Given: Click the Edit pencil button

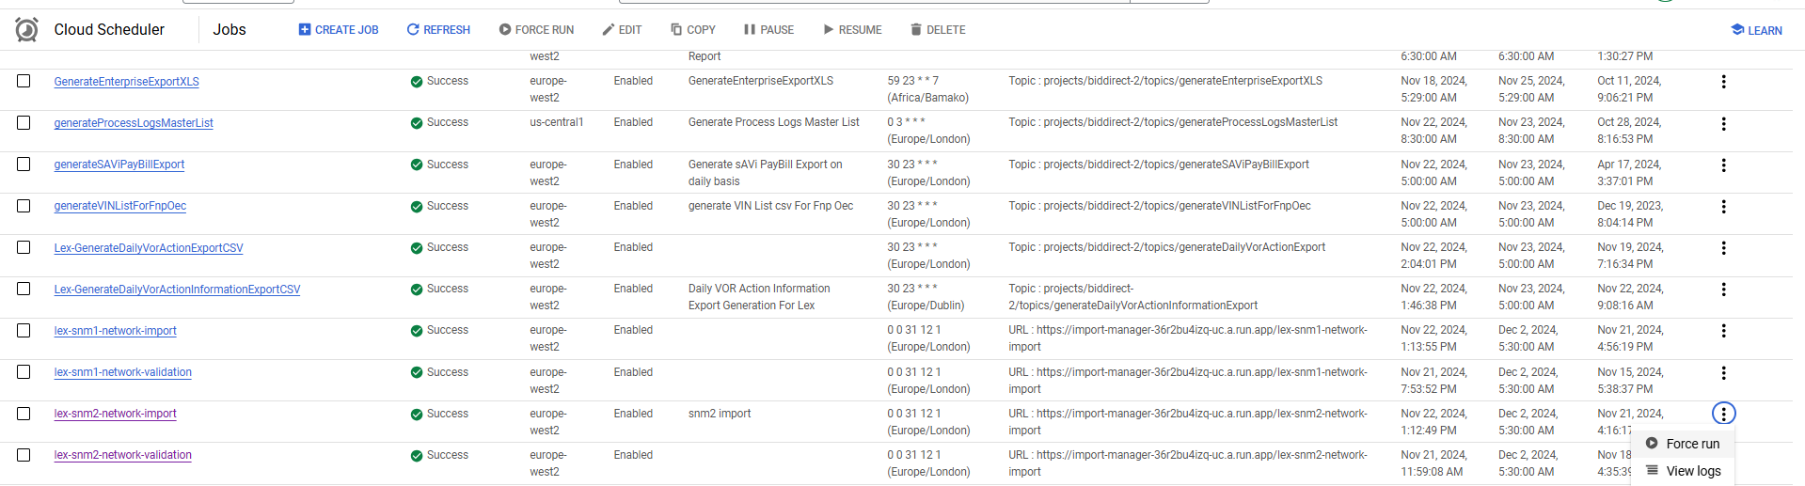Looking at the screenshot, I should [x=622, y=30].
